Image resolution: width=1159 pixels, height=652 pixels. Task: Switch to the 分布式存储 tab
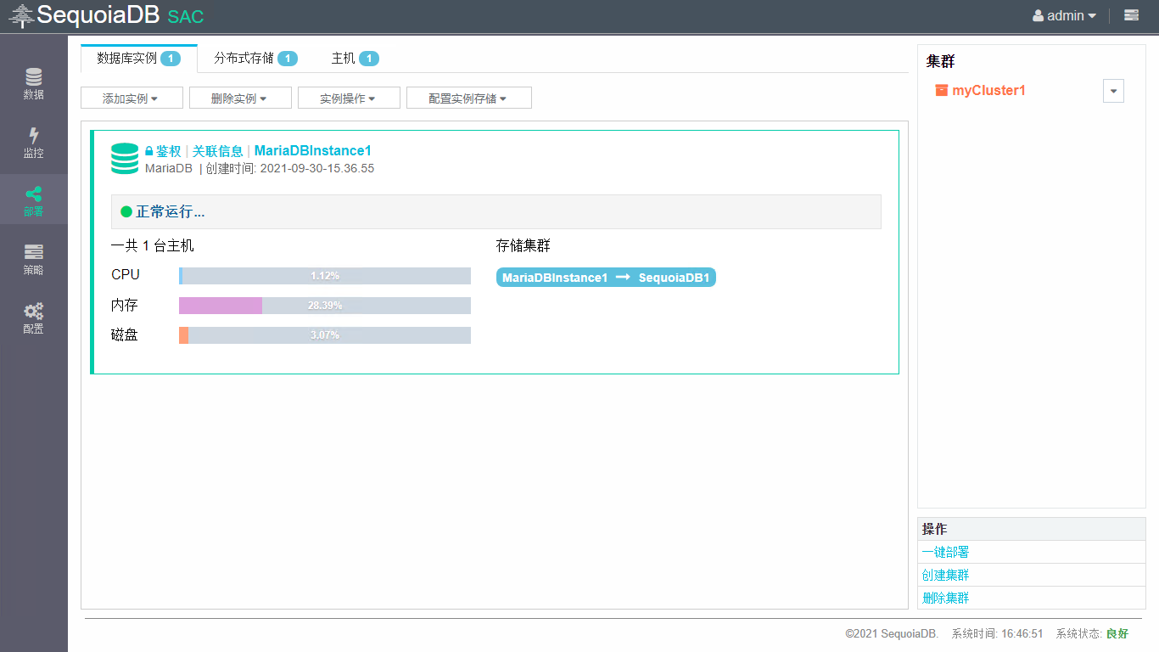click(x=255, y=59)
